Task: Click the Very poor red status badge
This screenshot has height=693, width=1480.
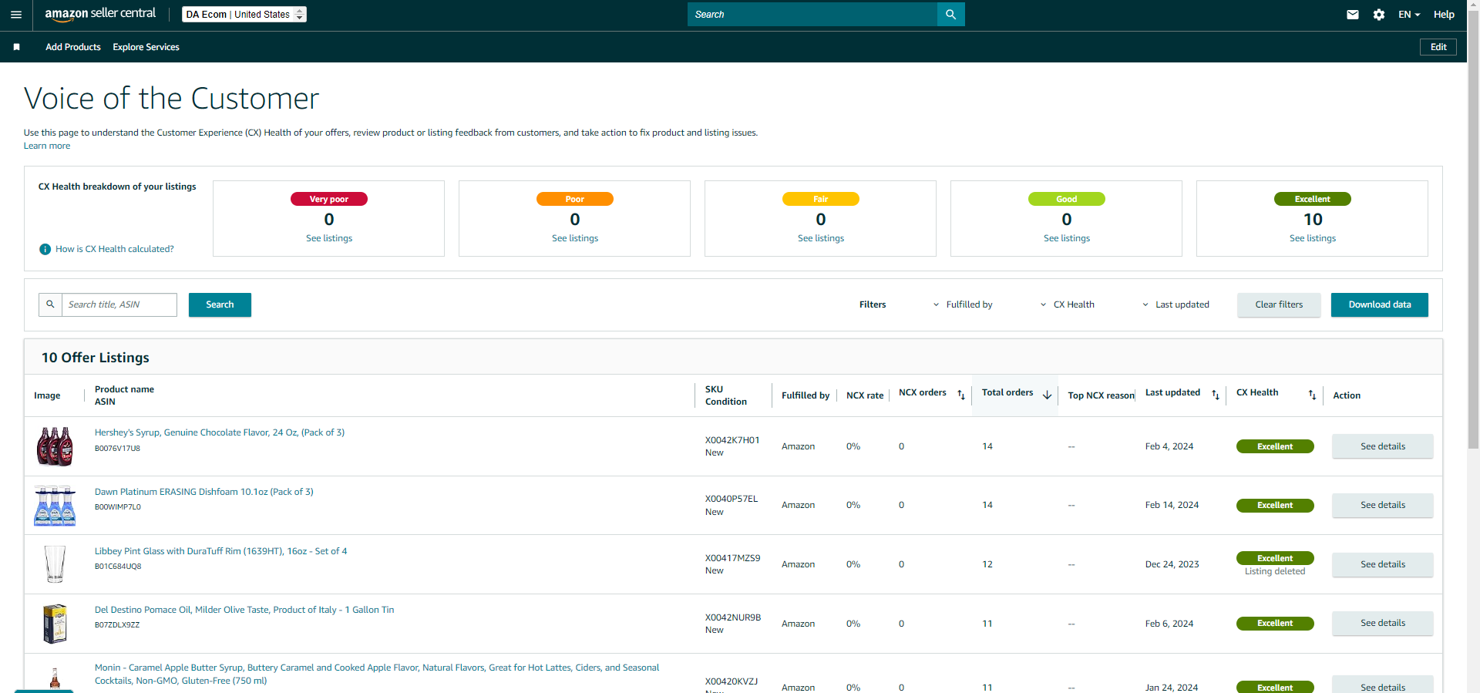Action: [329, 199]
